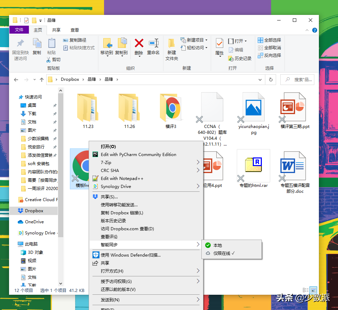The image size is (338, 310).
Task: Open address bar history dropdown arrow
Action: coord(260,80)
